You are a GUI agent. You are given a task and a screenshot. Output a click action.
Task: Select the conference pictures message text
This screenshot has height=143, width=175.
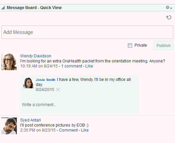point(54,125)
